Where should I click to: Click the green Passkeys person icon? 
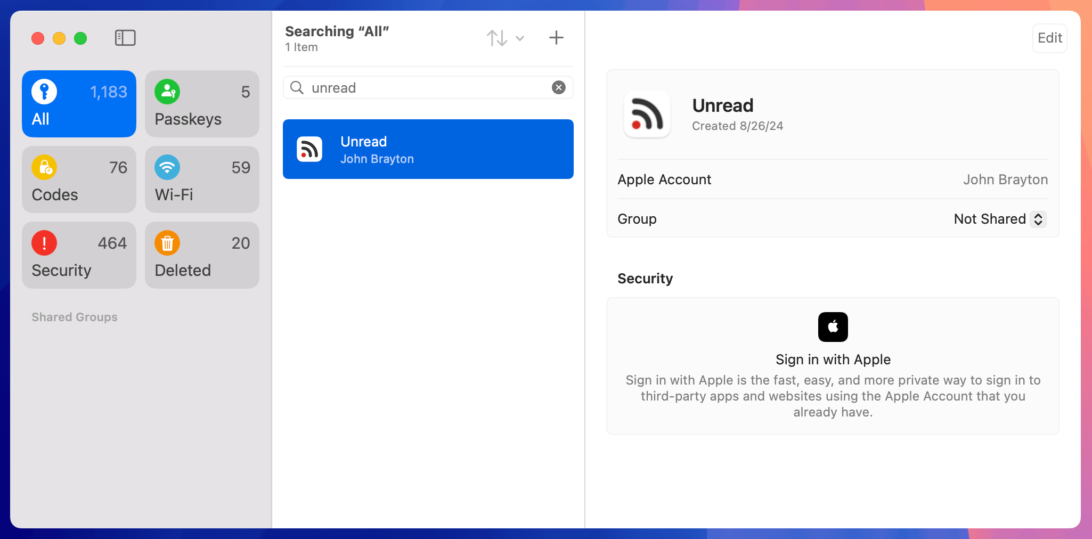coord(167,92)
